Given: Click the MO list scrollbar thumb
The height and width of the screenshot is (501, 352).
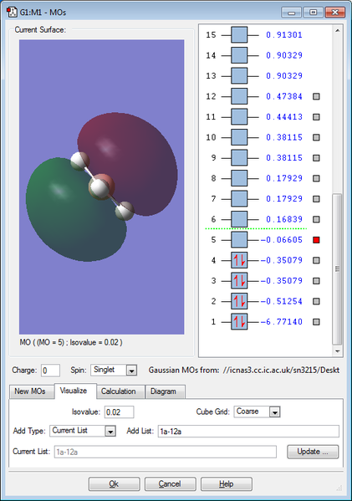Looking at the screenshot, I should [x=337, y=269].
